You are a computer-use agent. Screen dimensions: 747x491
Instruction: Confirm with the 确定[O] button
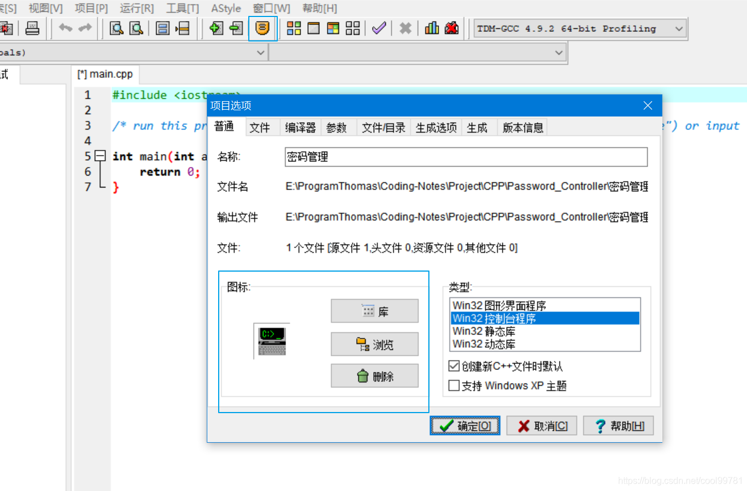pos(465,426)
